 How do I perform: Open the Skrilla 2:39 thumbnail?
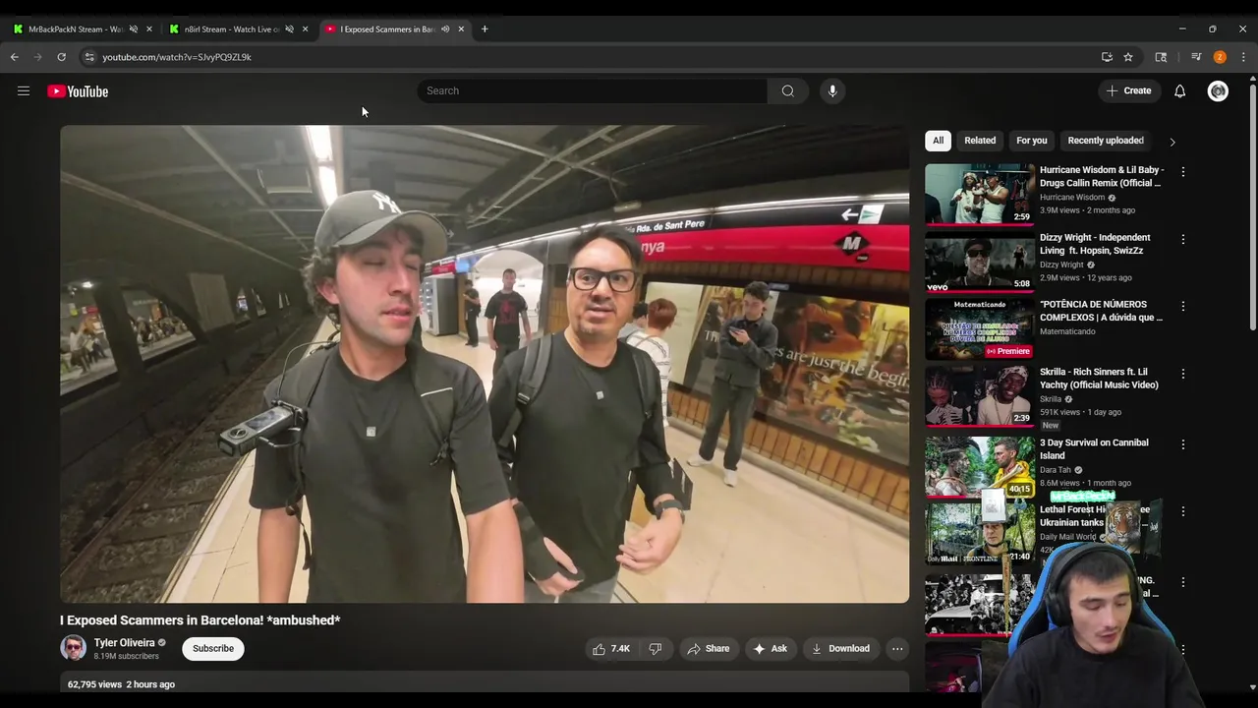coord(980,396)
